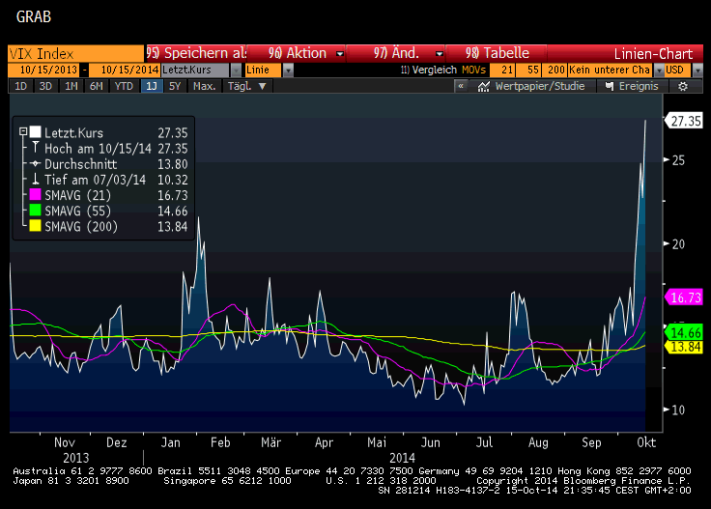
Task: Select the 6M range tab
Action: click(x=97, y=86)
